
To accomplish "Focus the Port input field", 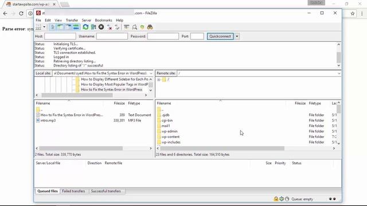I will 197,36.
